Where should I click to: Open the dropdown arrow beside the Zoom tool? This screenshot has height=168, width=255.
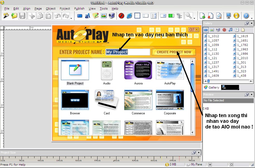pyautogui.click(x=194, y=18)
